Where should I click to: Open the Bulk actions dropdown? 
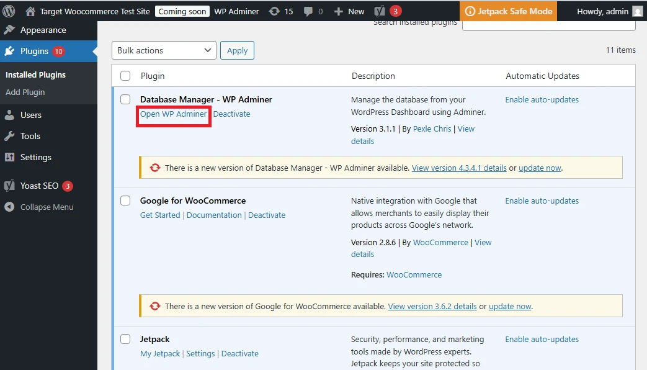point(164,50)
